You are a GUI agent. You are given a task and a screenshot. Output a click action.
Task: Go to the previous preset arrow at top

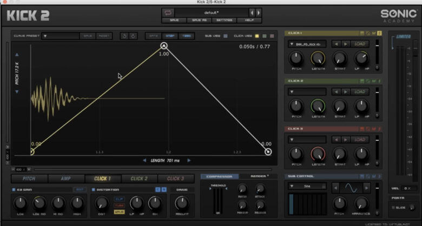point(252,12)
